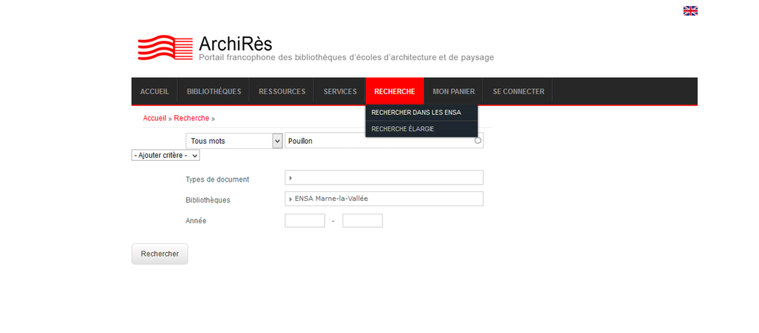759x333 pixels.
Task: Open the Recherche menu item
Action: point(394,91)
